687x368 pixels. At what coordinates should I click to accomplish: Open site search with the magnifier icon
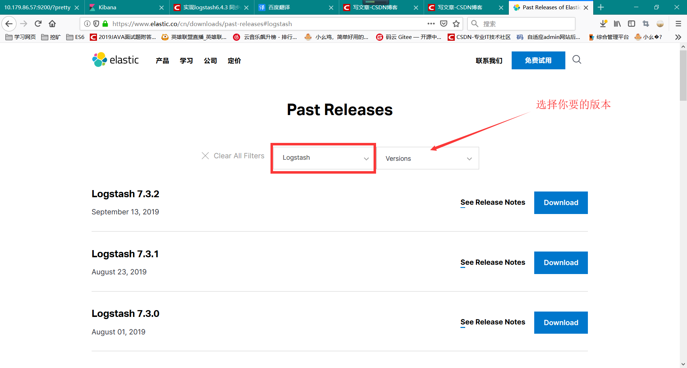(576, 60)
